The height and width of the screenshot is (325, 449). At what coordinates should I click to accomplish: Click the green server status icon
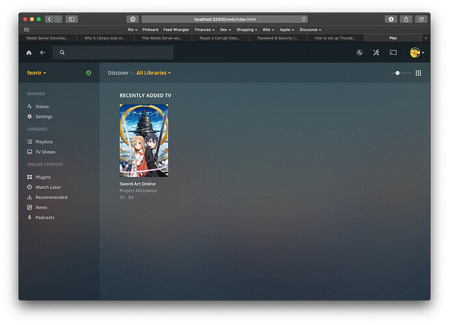[x=88, y=73]
